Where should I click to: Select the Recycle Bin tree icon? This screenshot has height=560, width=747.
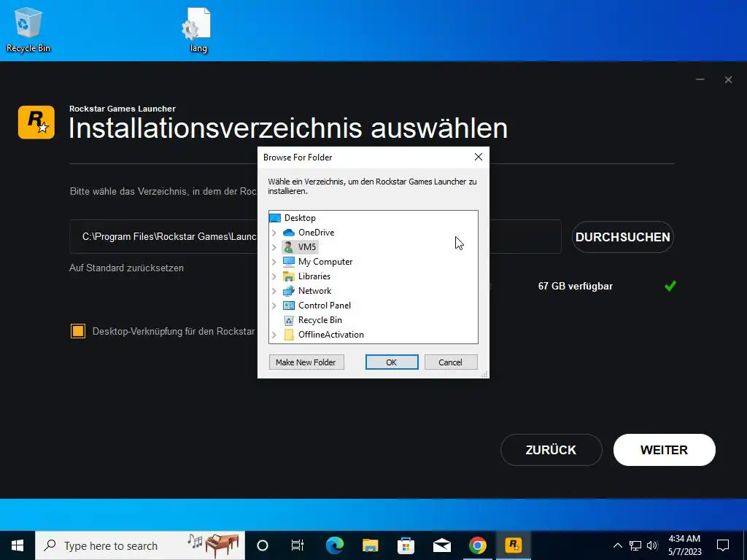[x=289, y=321]
